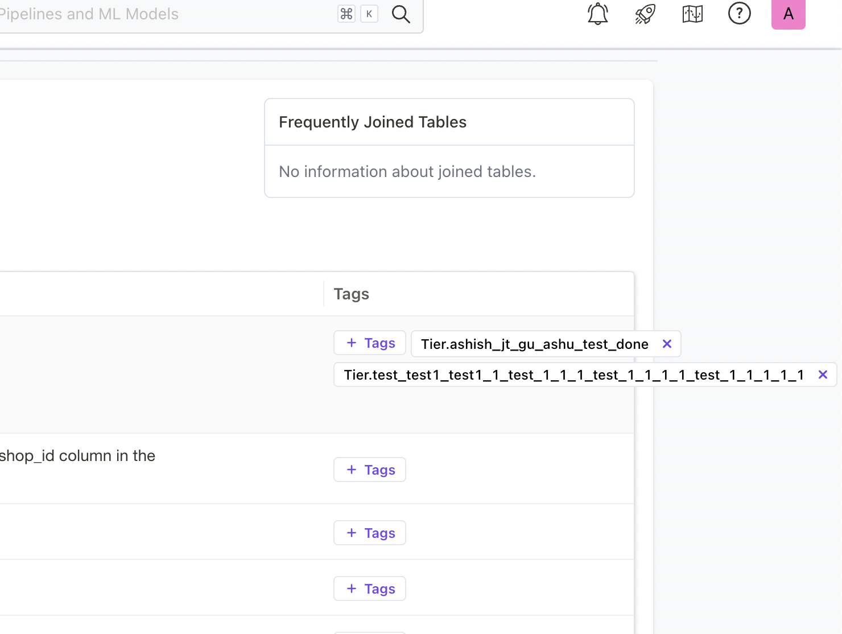Click the Tags column header
Viewport: 842px width, 634px height.
click(352, 294)
